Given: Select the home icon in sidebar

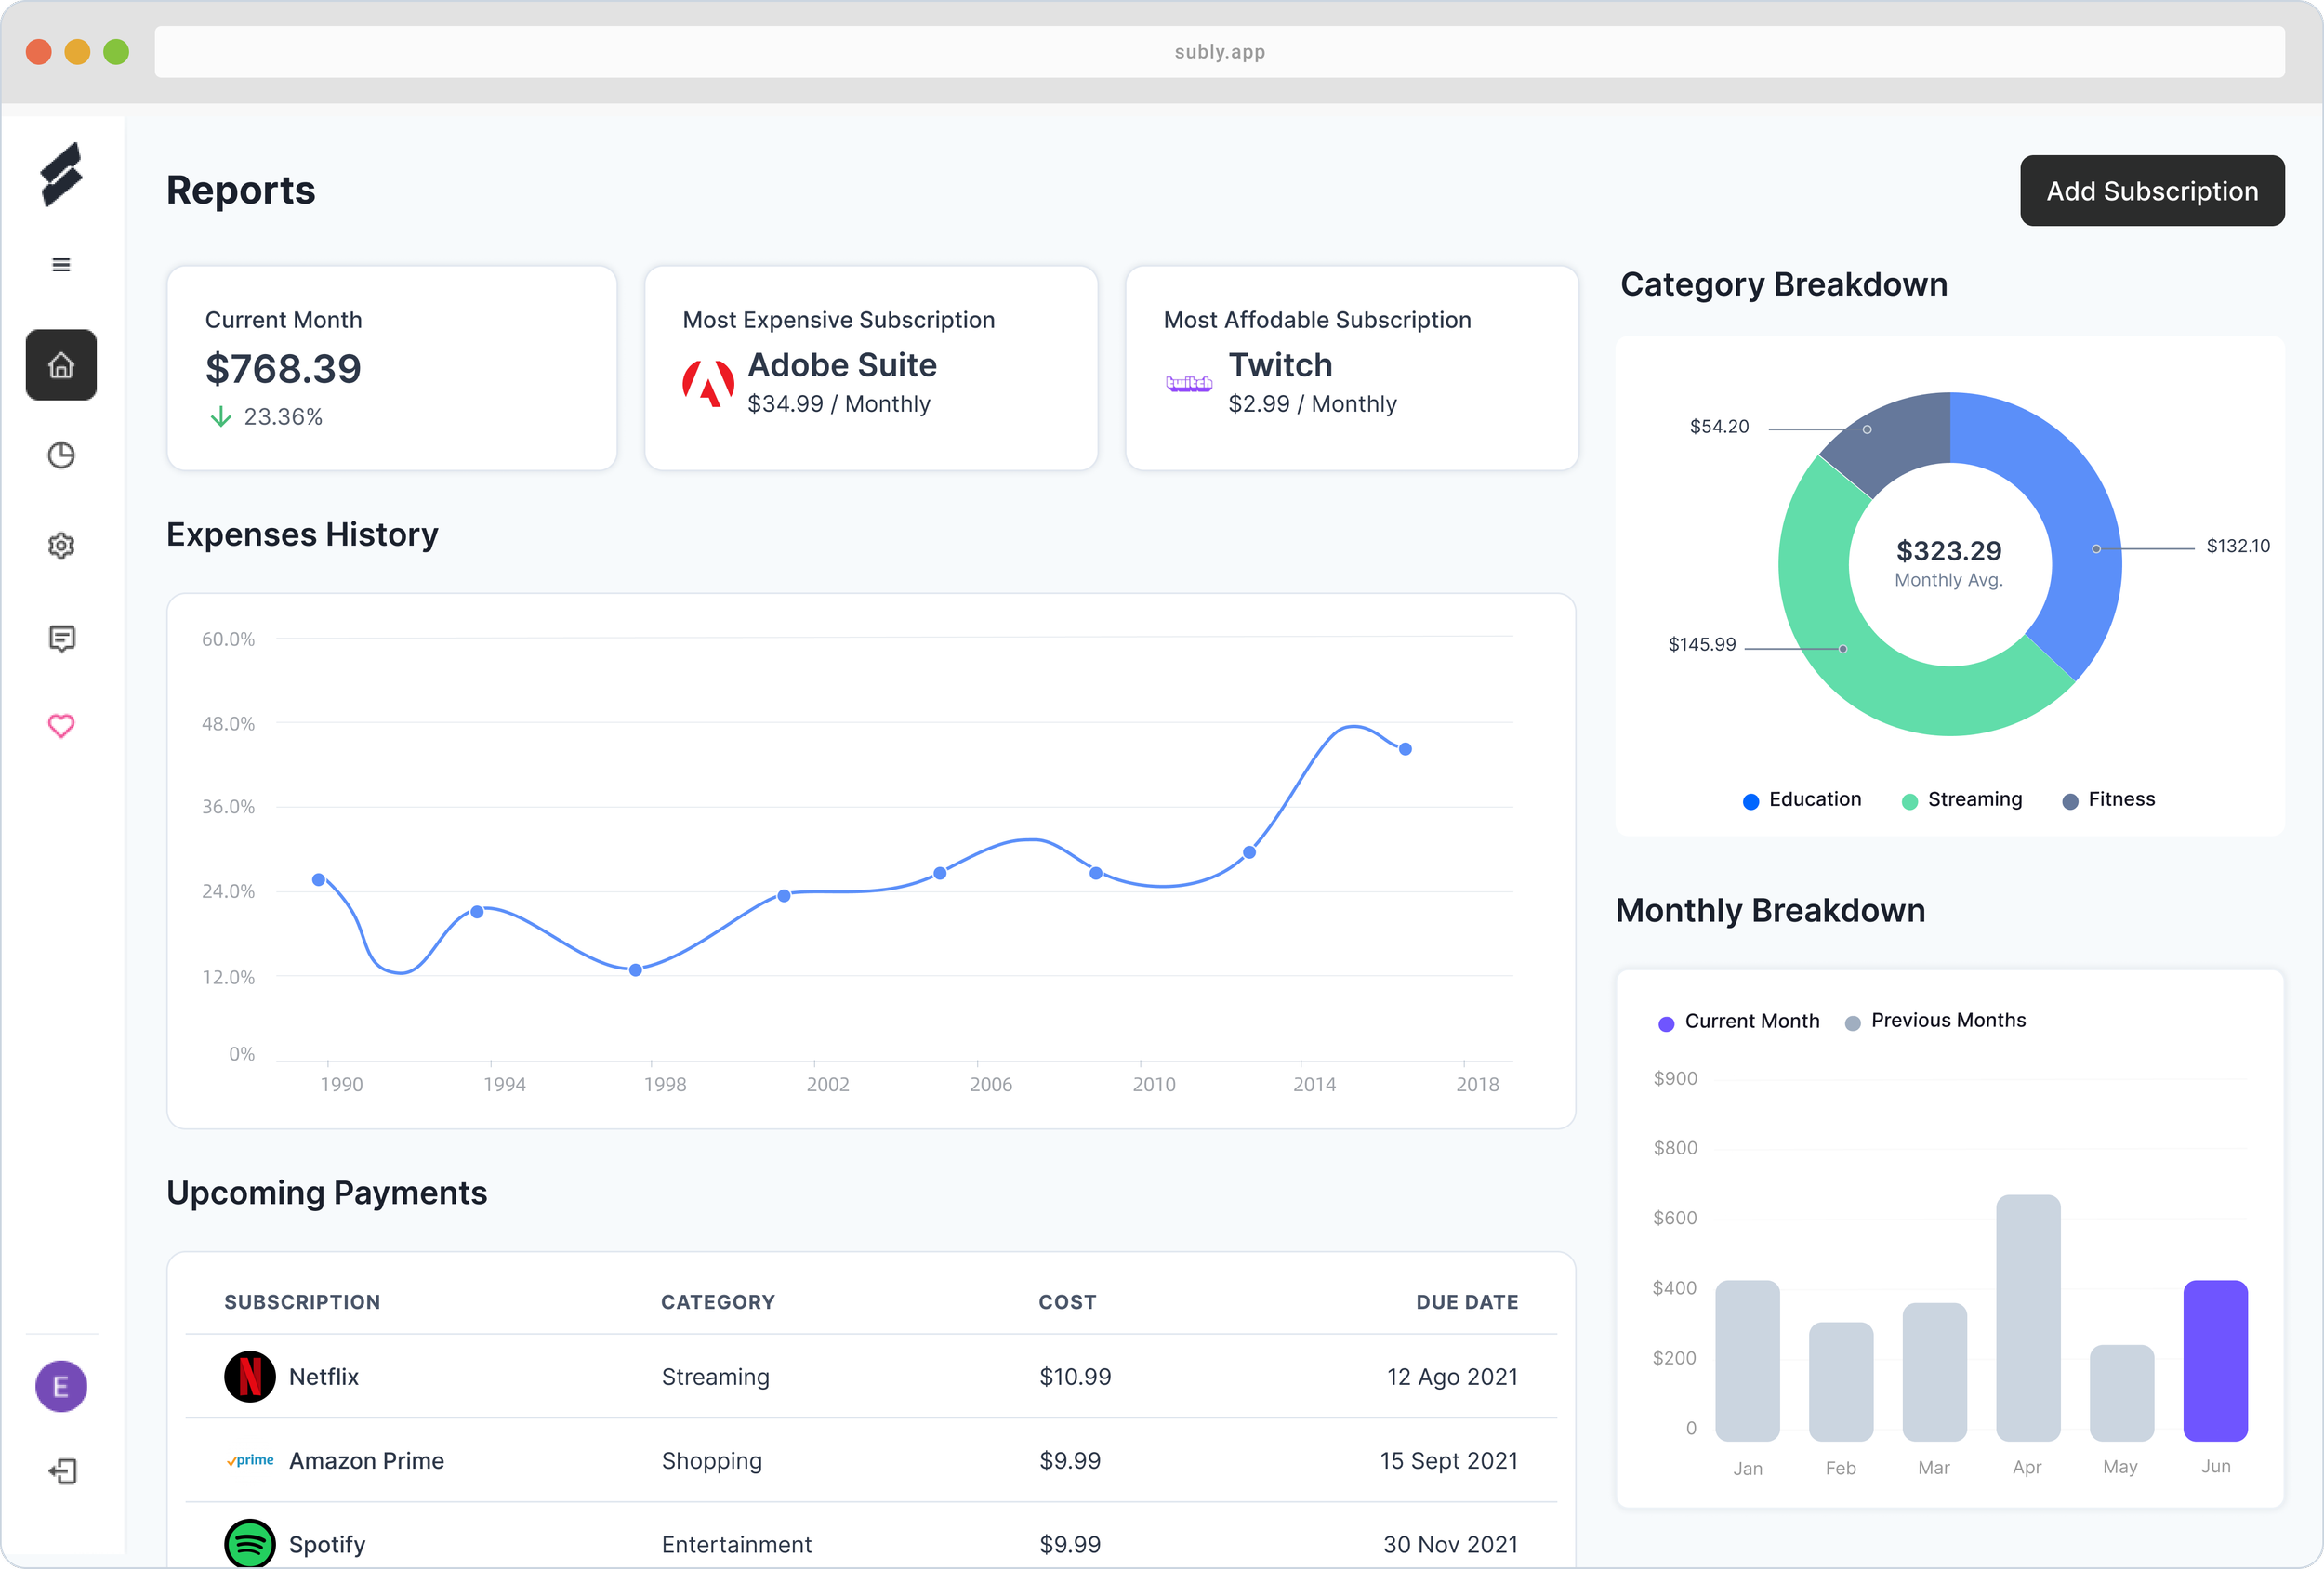Looking at the screenshot, I should coord(61,365).
